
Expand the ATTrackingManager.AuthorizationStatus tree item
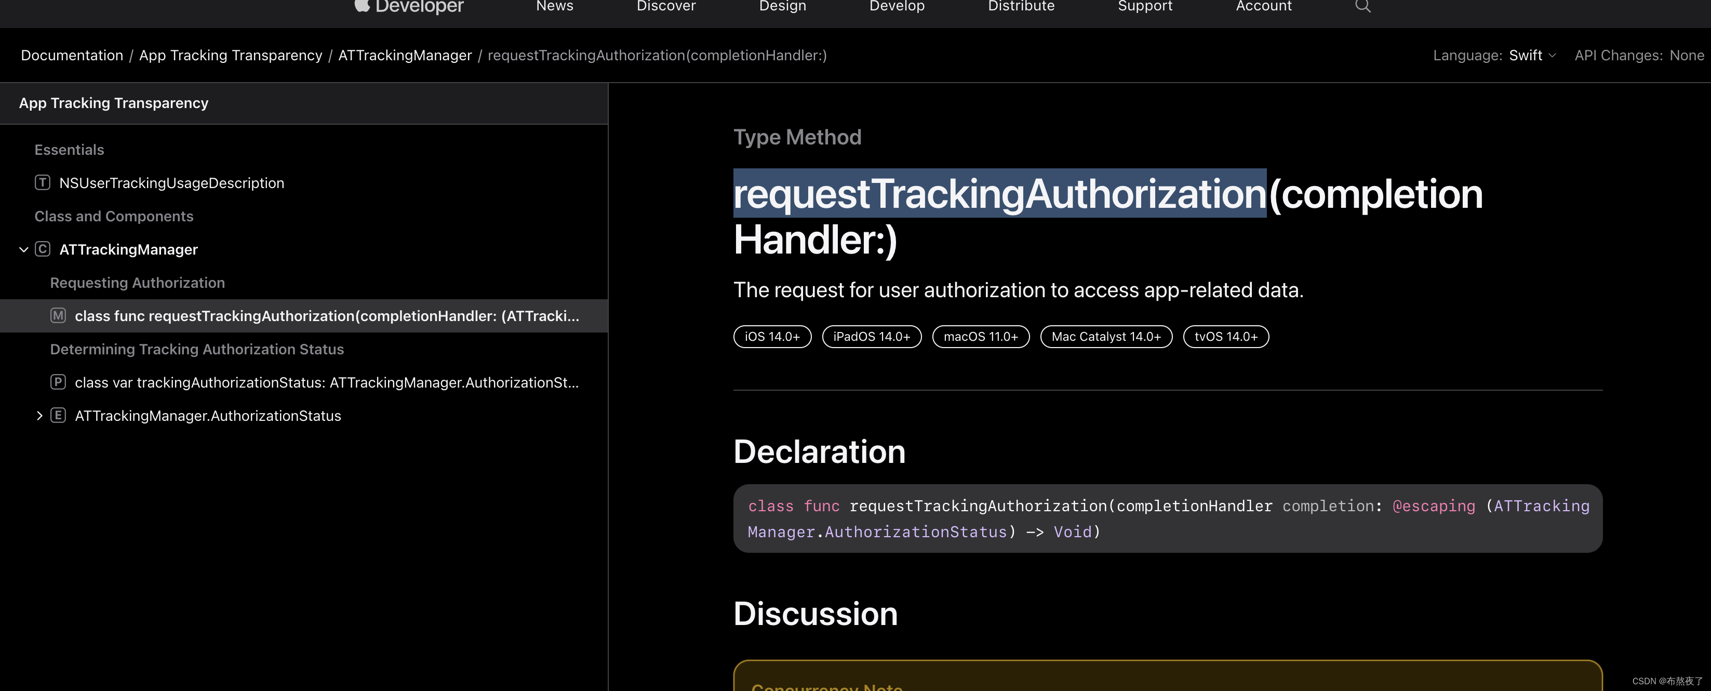click(39, 415)
